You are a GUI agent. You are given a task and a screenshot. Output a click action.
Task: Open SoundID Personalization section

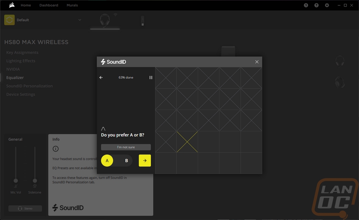point(29,86)
